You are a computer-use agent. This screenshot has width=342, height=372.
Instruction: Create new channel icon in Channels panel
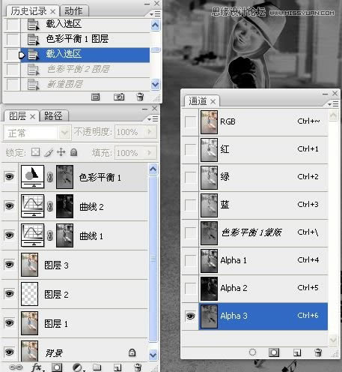[297, 352]
